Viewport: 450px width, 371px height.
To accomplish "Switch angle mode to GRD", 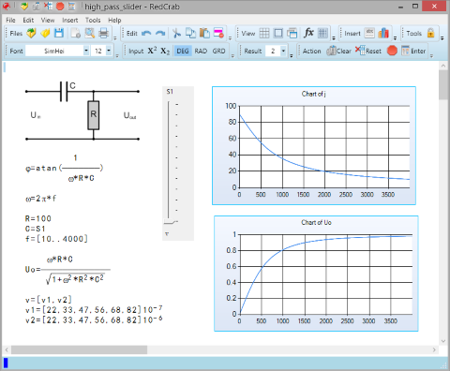I will [x=218, y=51].
